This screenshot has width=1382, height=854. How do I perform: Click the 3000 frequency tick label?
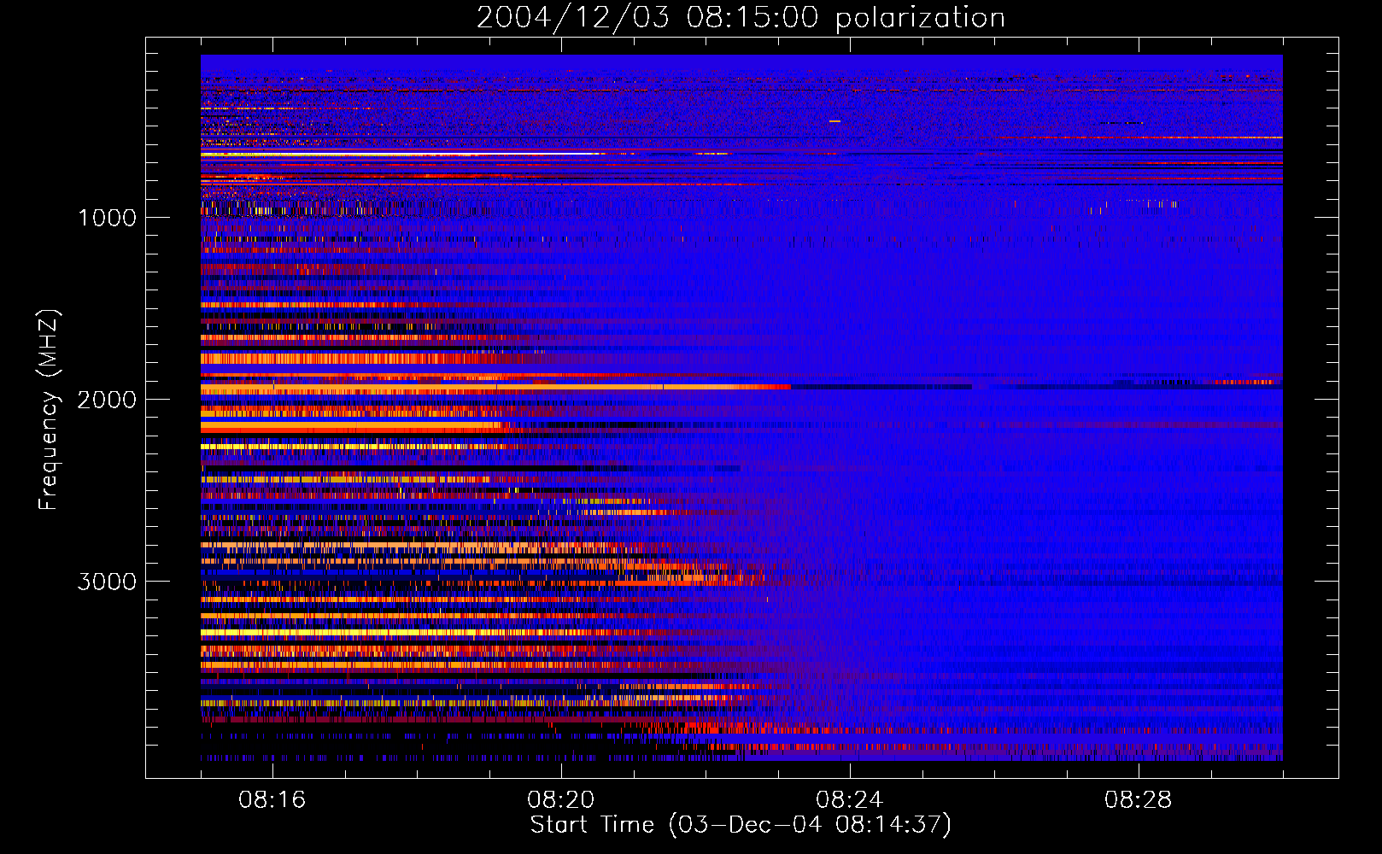coord(107,582)
